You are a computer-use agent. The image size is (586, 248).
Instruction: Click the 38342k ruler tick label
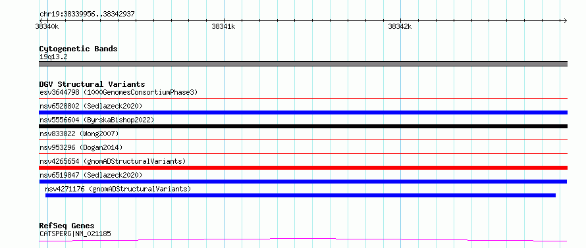coord(400,26)
